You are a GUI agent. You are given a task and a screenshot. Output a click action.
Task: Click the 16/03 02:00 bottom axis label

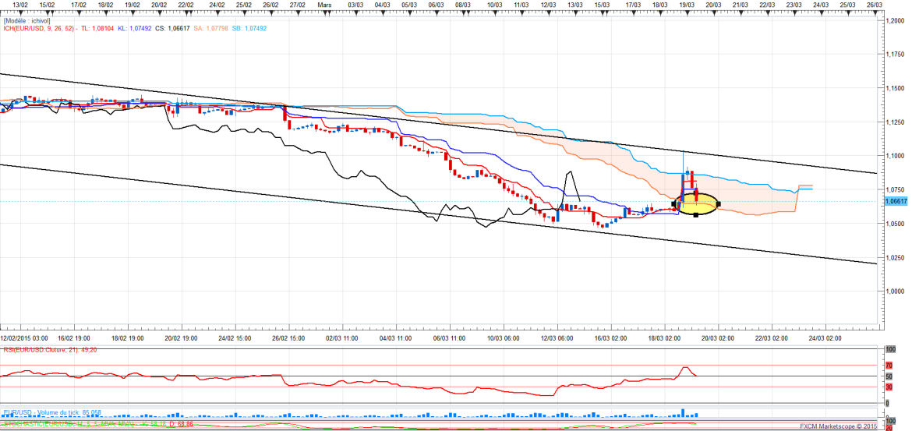(612, 337)
